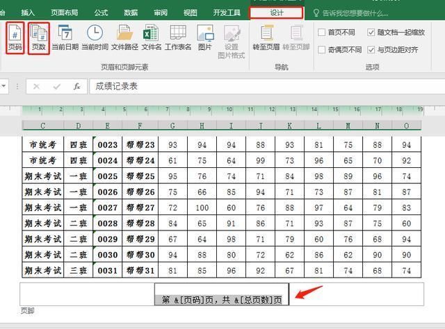
Task: Select column C header
Action: click(x=43, y=126)
